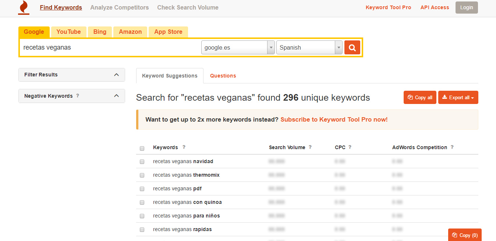Click the keyword text recetas veganas con quinoa
Screen dimensions: 496x241
187,202
